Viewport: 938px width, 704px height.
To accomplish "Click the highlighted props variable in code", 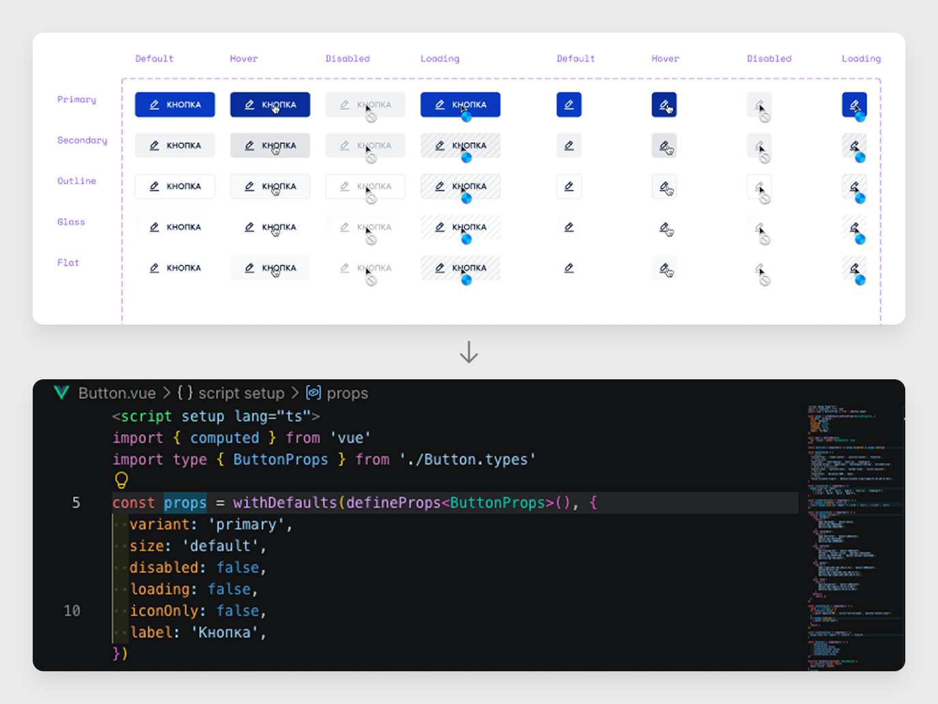I will tap(185, 503).
